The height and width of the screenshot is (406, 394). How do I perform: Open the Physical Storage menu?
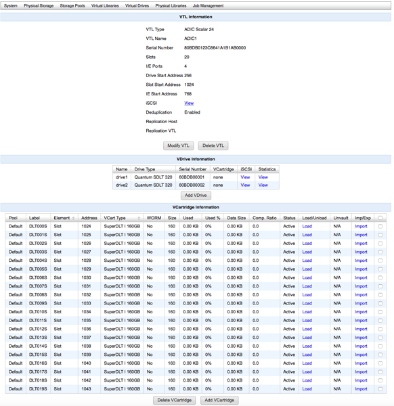click(39, 5)
